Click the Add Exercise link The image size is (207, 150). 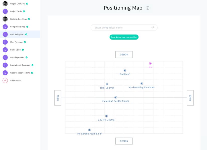point(16,80)
